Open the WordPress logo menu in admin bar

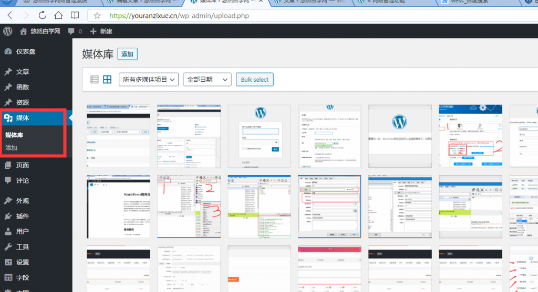(x=8, y=31)
